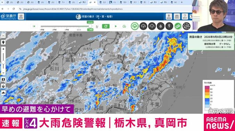Click the time slider round handle
Image resolution: width=235 pixels, height=131 pixels.
90,26
